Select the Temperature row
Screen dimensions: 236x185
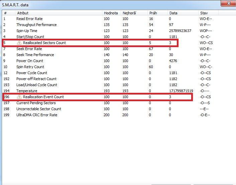tap(27, 91)
